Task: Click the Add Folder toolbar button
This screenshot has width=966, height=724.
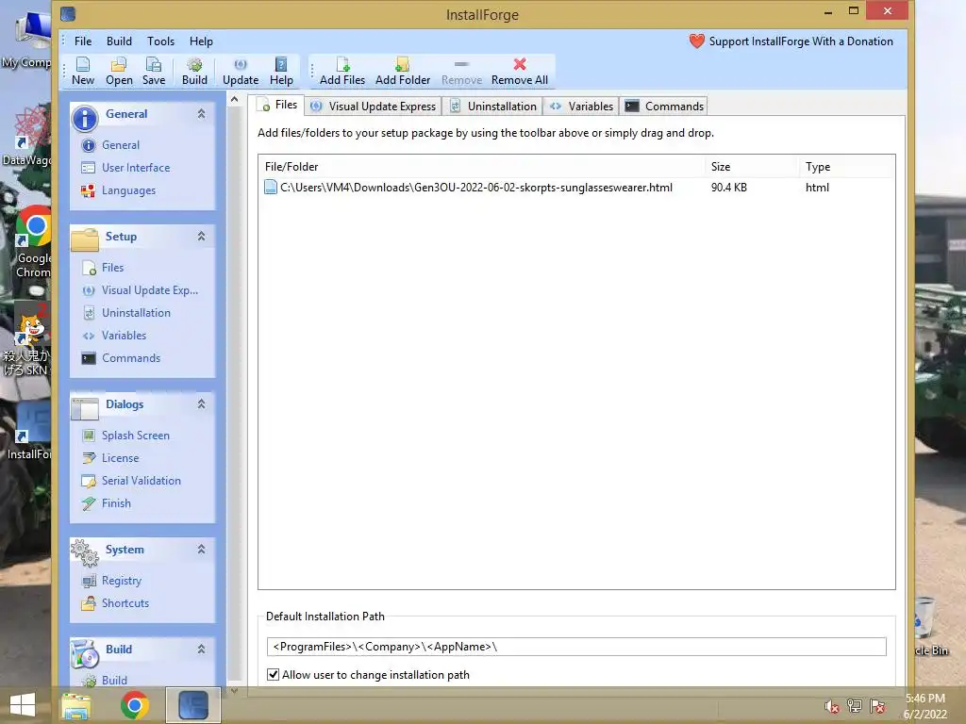Action: [x=402, y=72]
